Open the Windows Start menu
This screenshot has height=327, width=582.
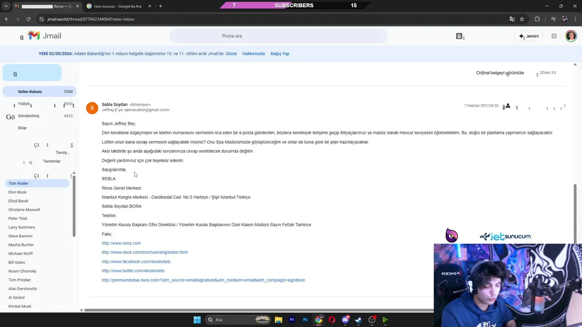coord(197,320)
